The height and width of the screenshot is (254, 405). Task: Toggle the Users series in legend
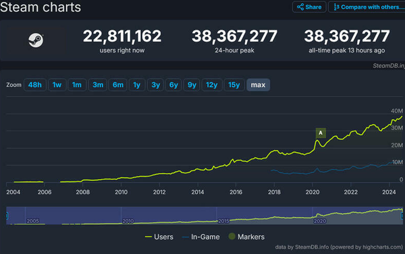click(x=159, y=236)
